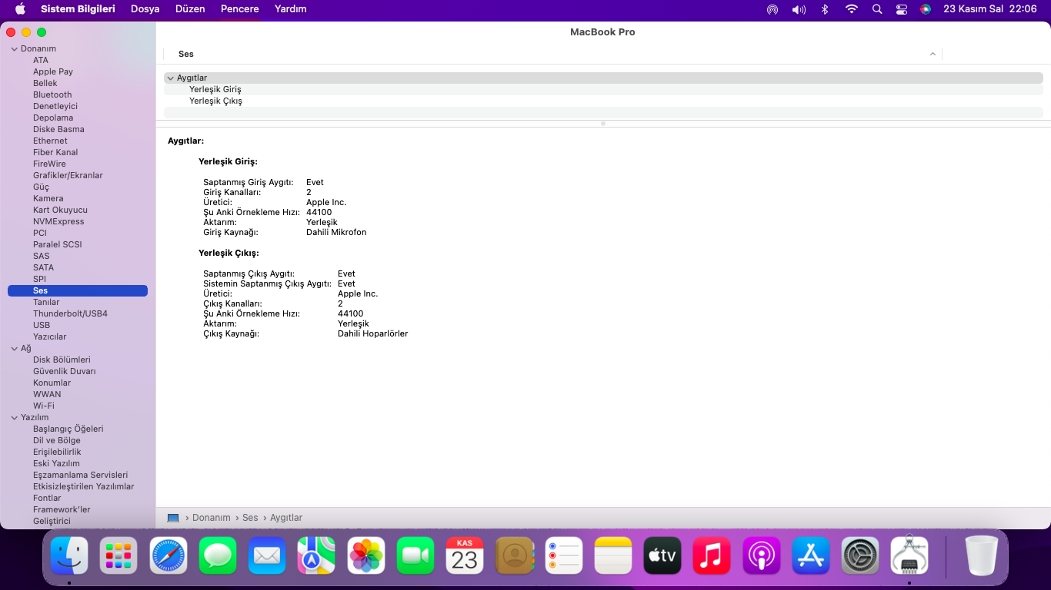
Task: Click the Podcasts dock icon
Action: 761,555
